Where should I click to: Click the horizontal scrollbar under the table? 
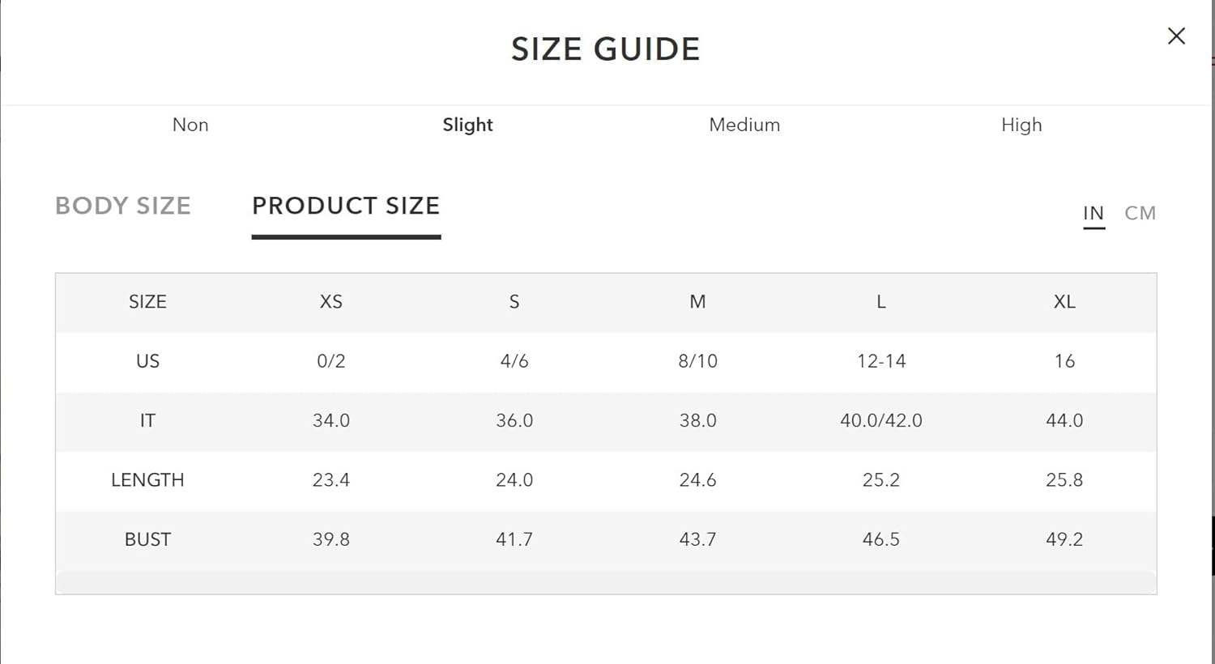click(606, 582)
